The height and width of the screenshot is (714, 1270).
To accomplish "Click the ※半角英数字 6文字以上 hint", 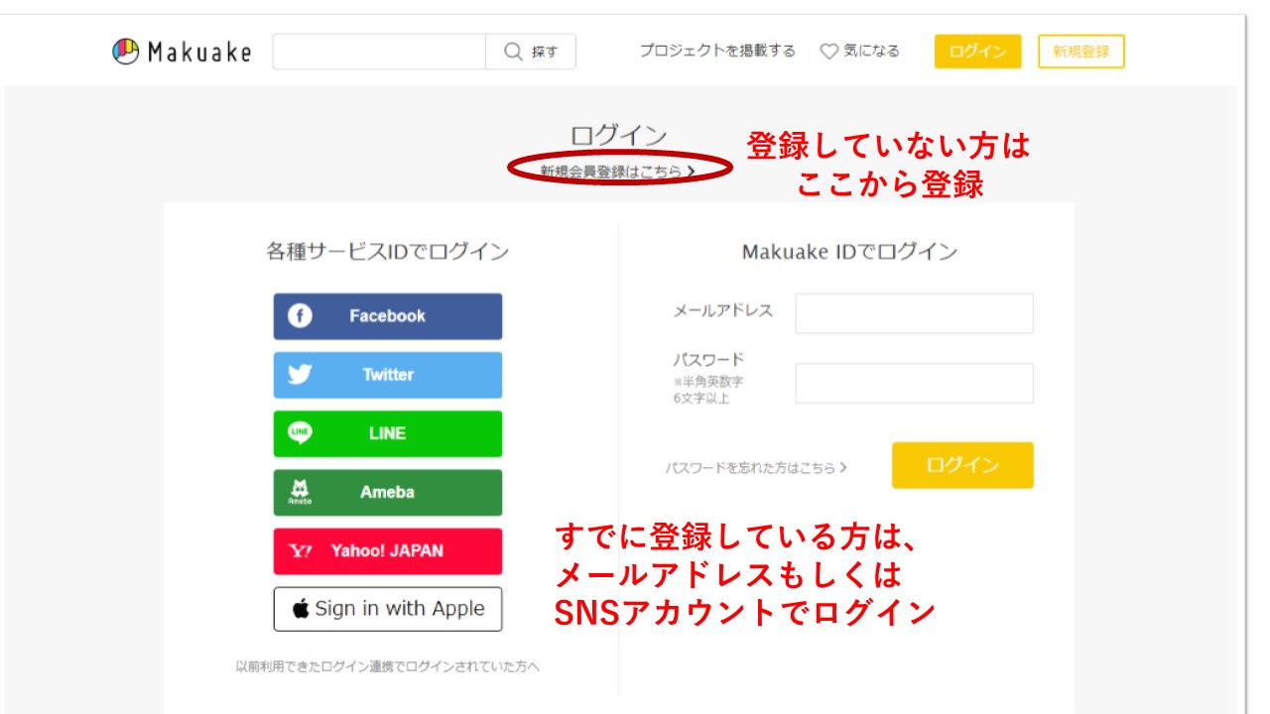I will [707, 390].
